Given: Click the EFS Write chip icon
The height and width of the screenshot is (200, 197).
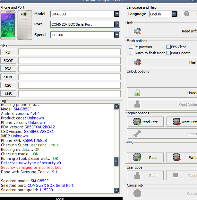Looking at the screenshot, I should tap(177, 157).
